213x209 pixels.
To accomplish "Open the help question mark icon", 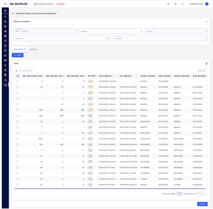I will pos(168,4).
